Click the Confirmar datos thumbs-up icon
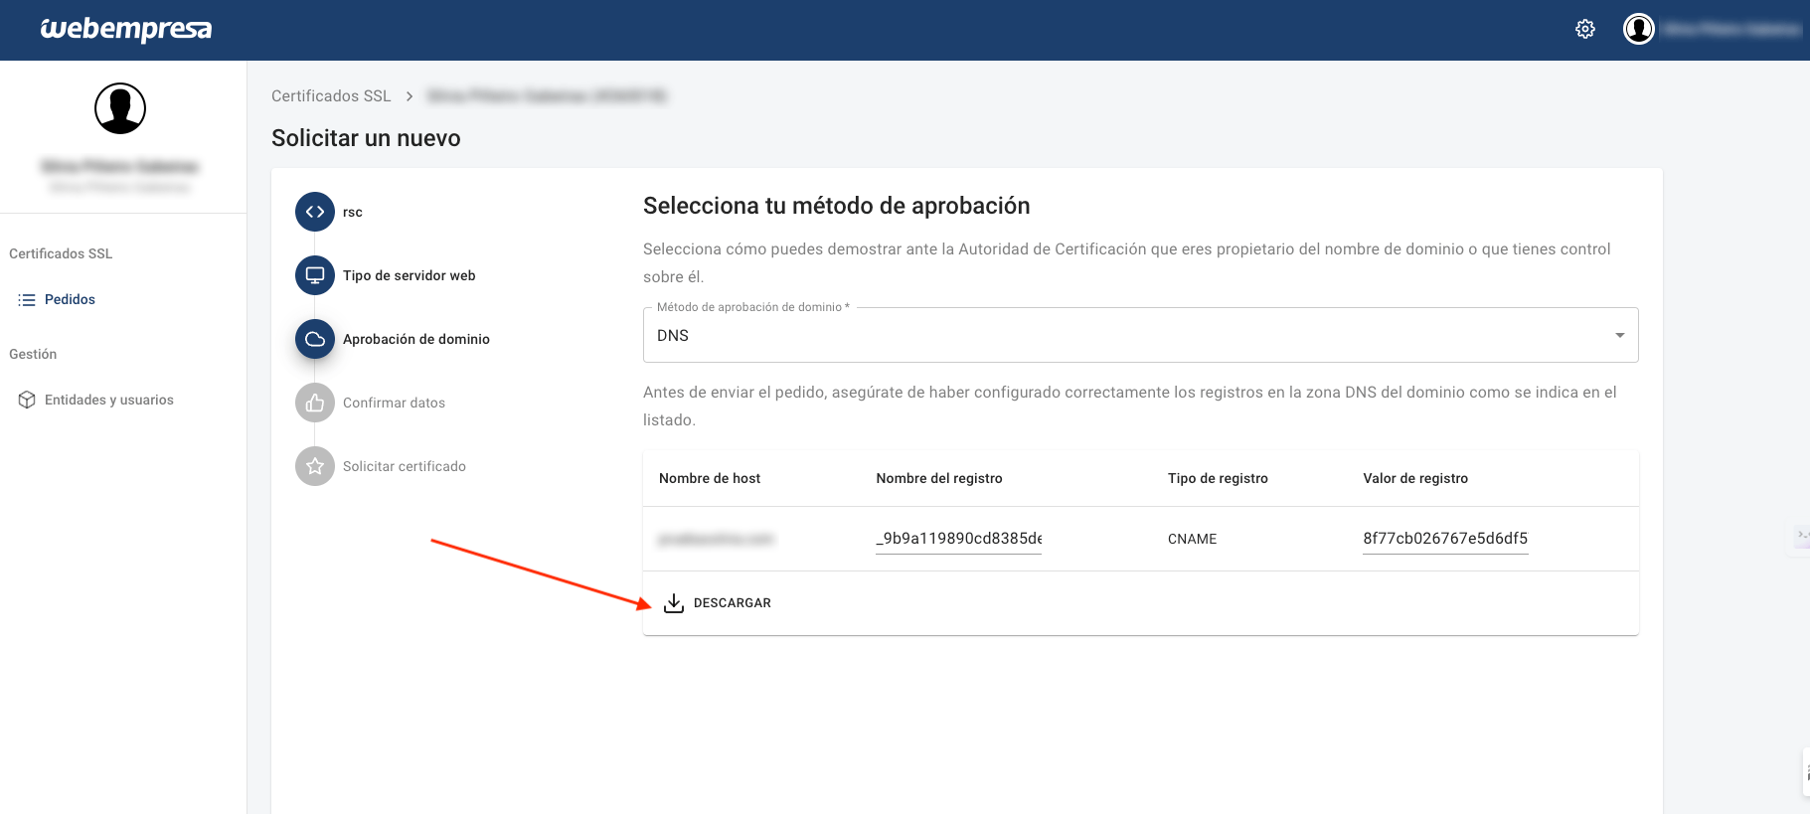 tap(315, 403)
